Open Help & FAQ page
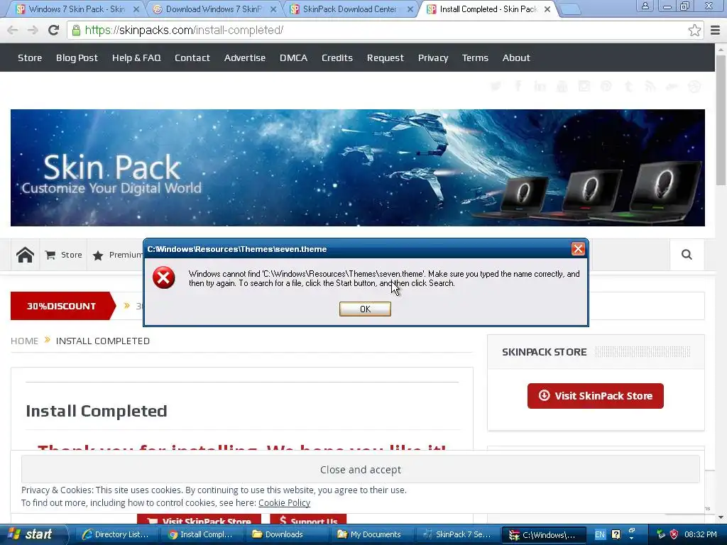 pos(136,58)
